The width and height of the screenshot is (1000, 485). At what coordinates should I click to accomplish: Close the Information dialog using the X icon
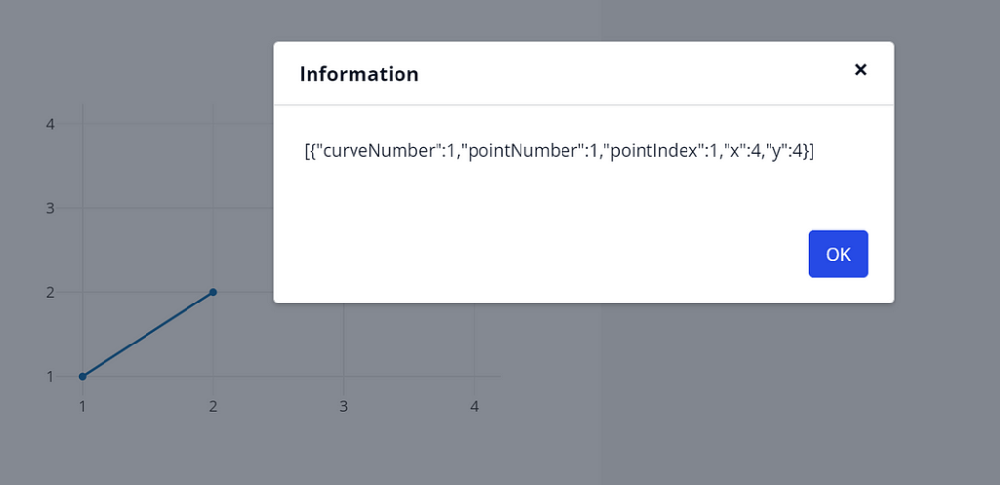point(860,70)
